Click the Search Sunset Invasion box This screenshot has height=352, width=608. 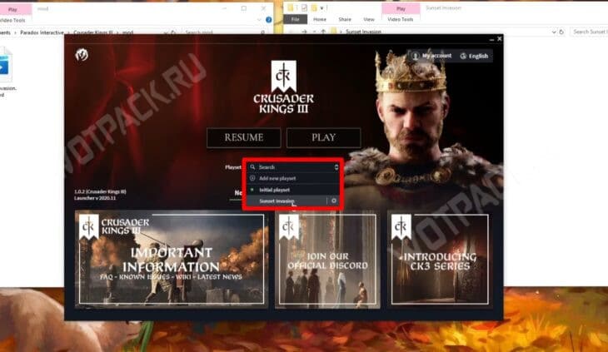tap(589, 32)
